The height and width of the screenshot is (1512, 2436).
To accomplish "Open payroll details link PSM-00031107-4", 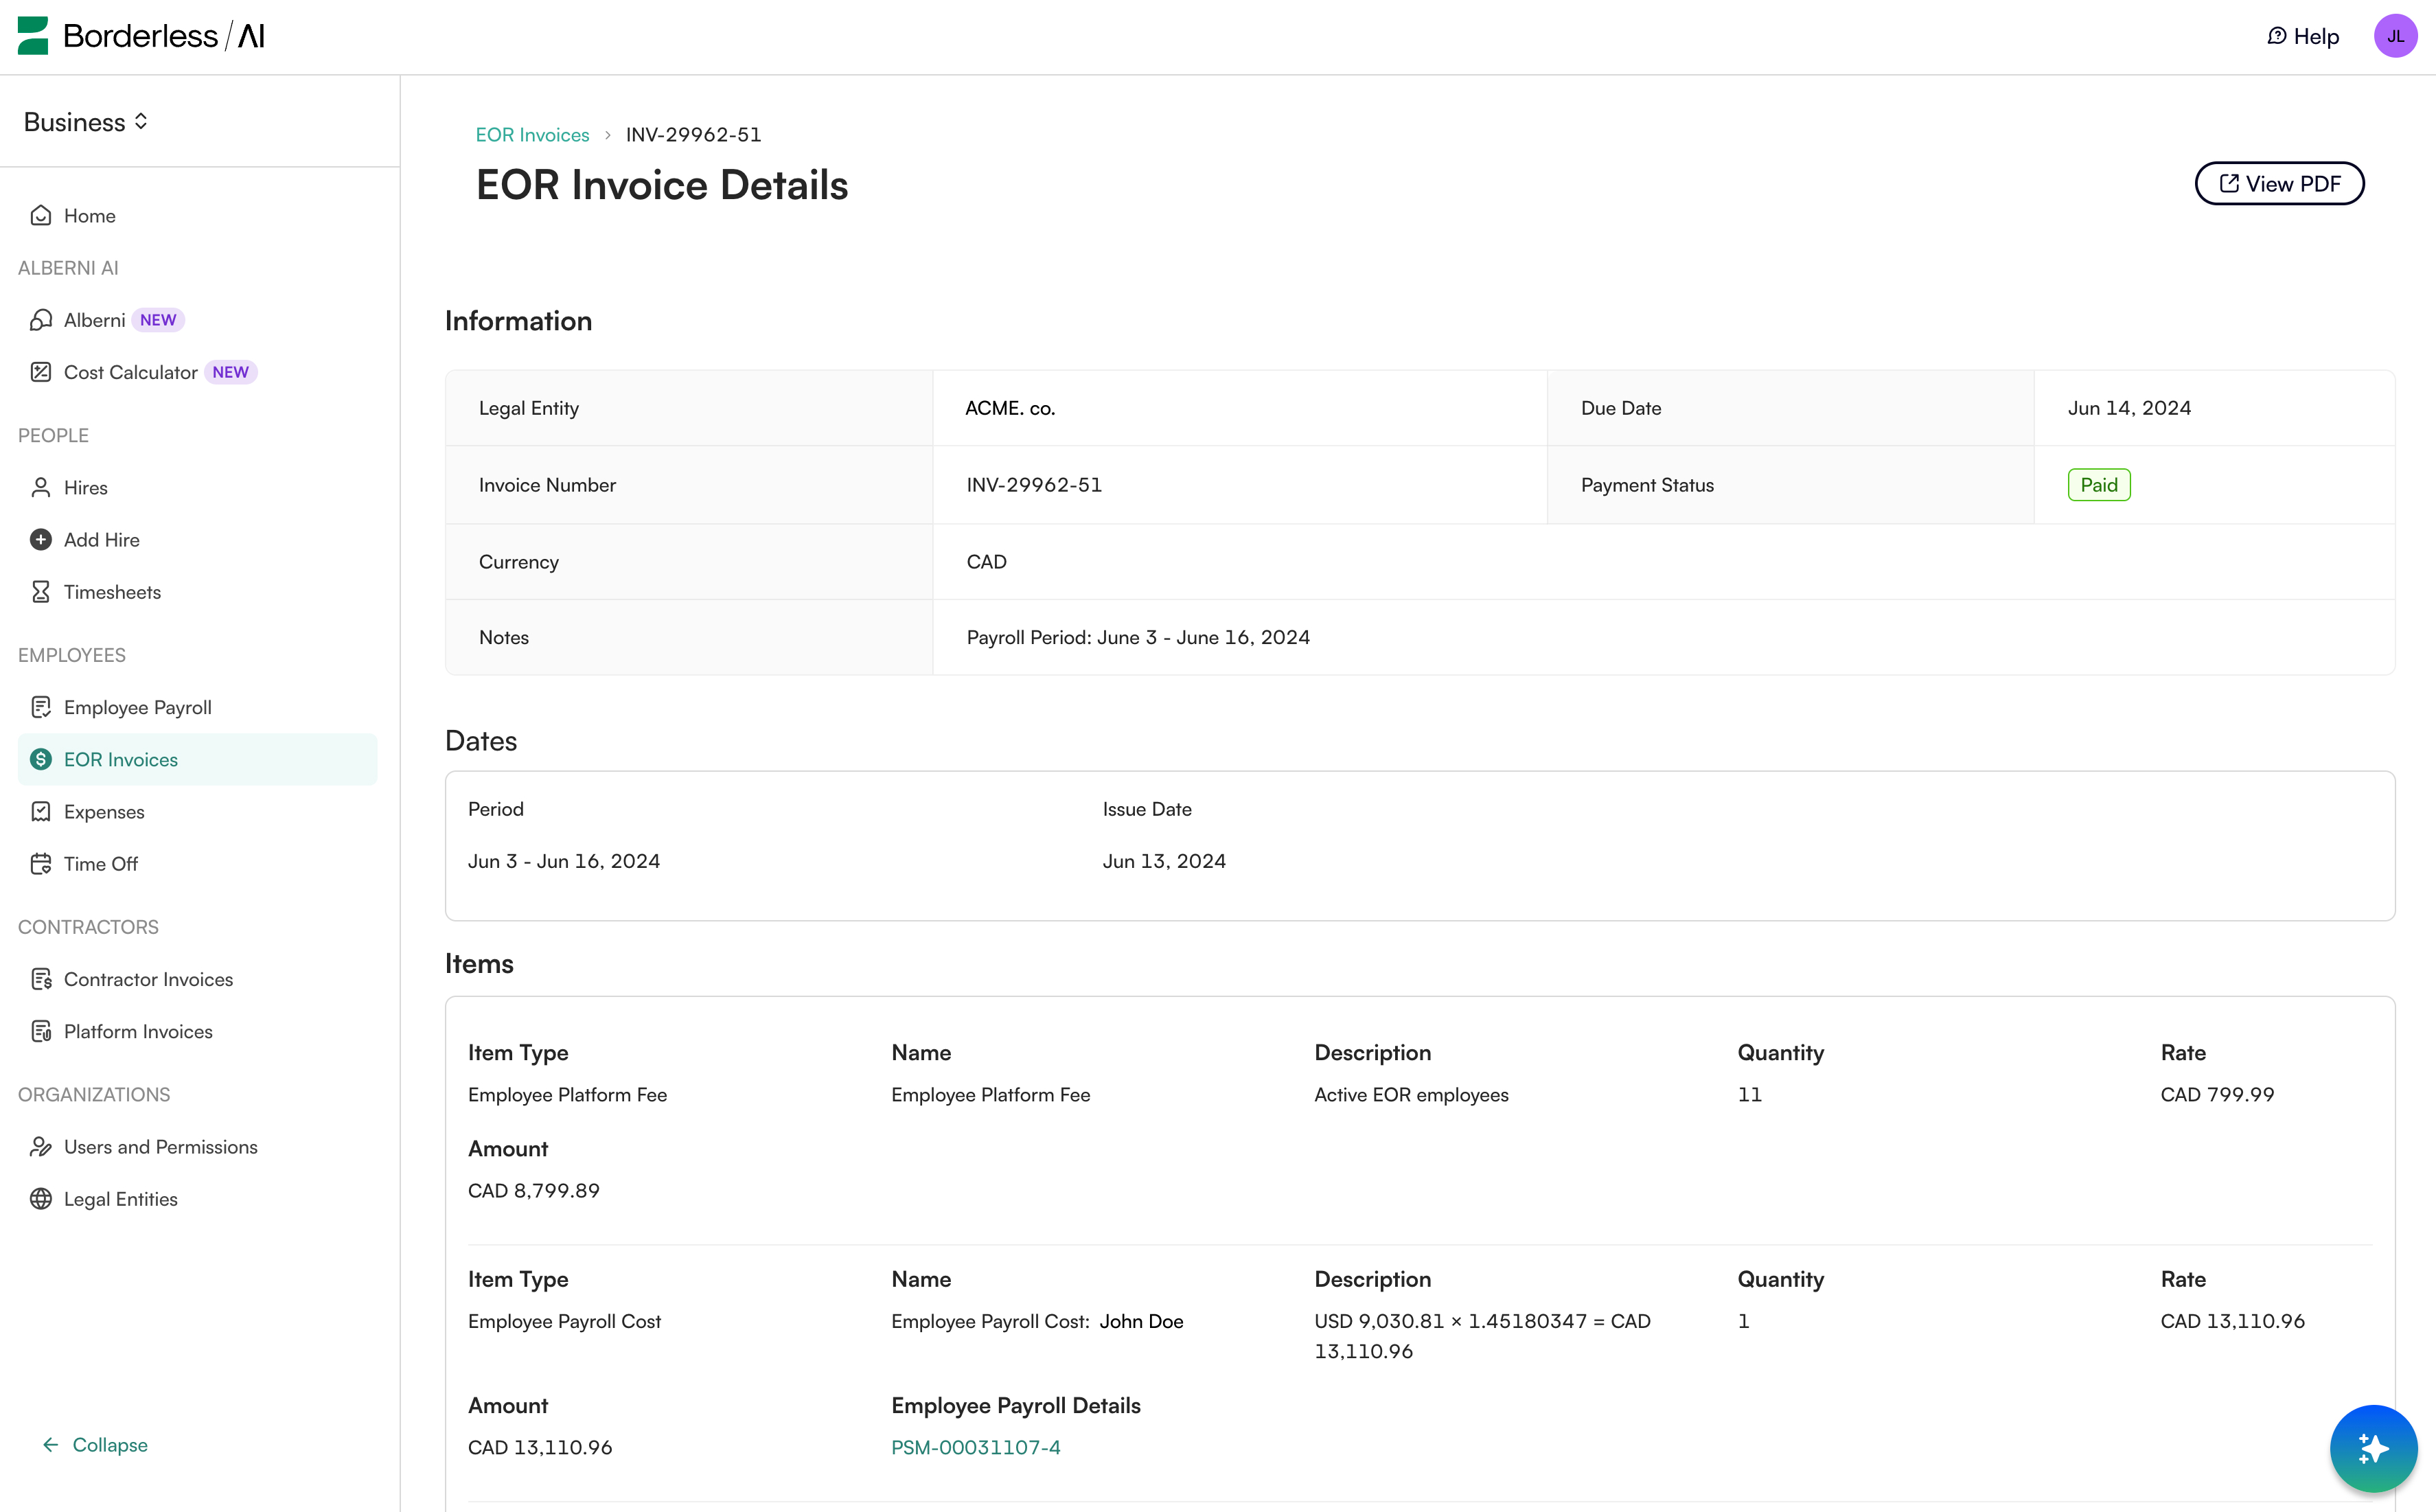I will pyautogui.click(x=974, y=1446).
